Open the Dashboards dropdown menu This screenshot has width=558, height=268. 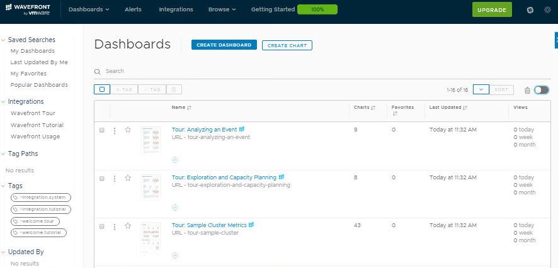pyautogui.click(x=88, y=9)
